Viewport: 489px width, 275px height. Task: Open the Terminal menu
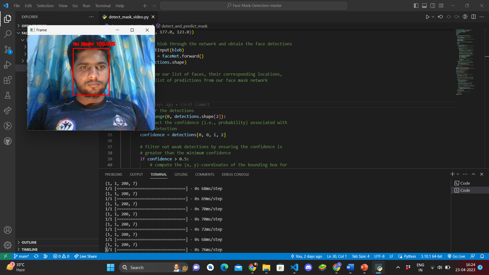pyautogui.click(x=103, y=6)
